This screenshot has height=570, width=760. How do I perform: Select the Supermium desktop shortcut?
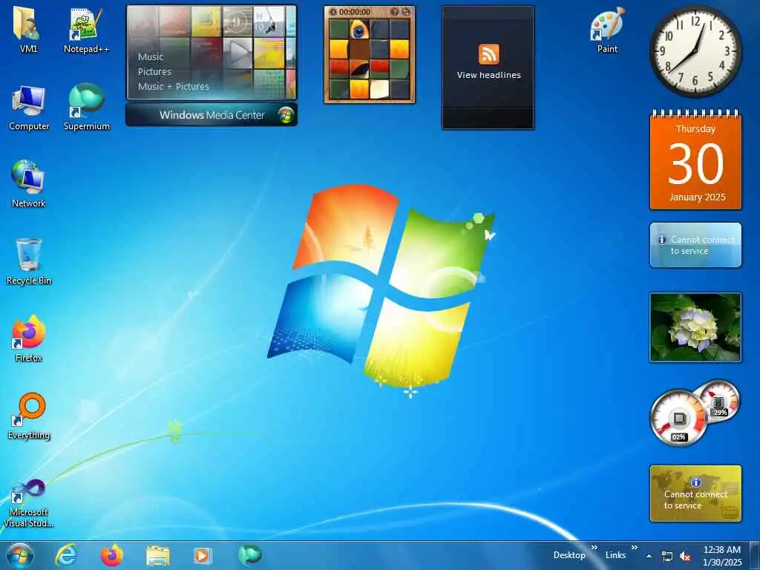(x=86, y=108)
